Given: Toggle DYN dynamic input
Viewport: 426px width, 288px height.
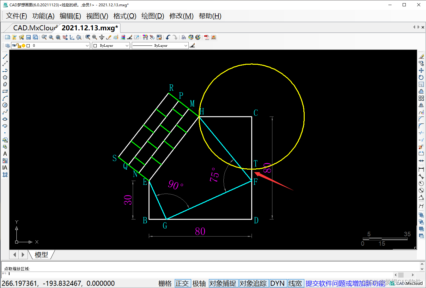Looking at the screenshot, I should pyautogui.click(x=277, y=283).
